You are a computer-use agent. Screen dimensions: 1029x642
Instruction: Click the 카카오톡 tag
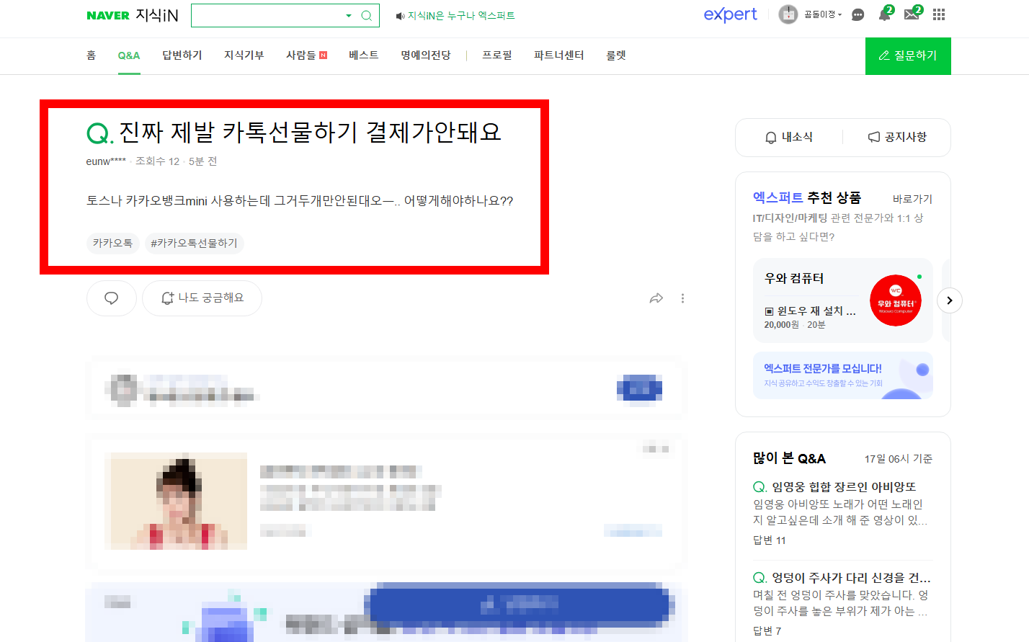113,244
